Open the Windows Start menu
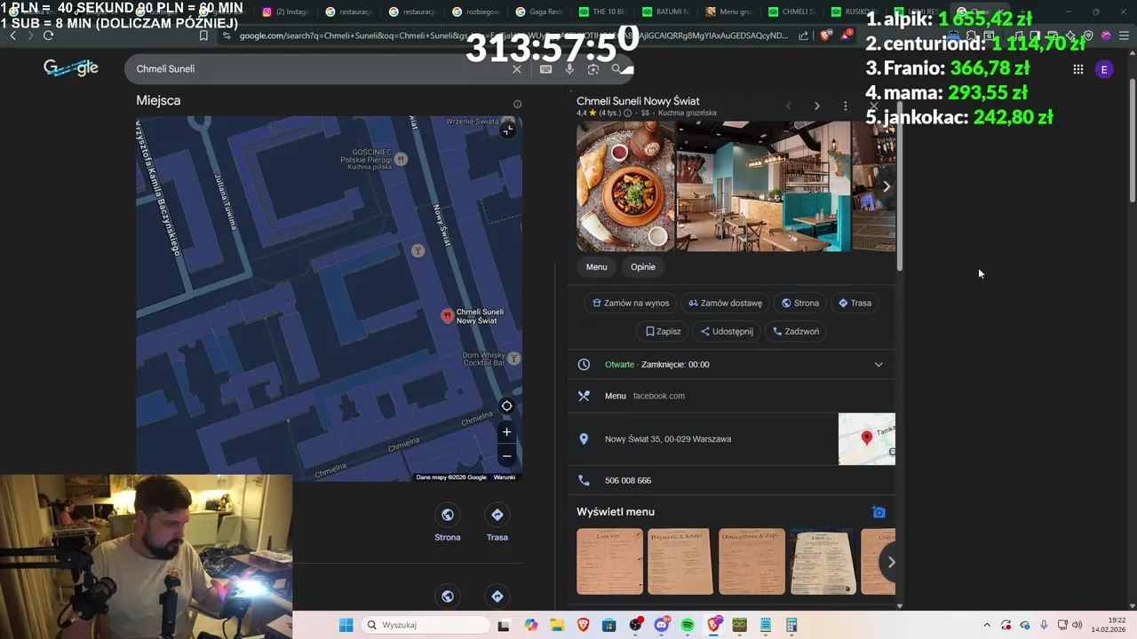 coord(346,625)
